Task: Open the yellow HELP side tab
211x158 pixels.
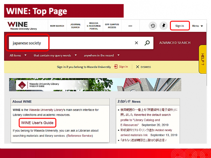Action: 202,59
